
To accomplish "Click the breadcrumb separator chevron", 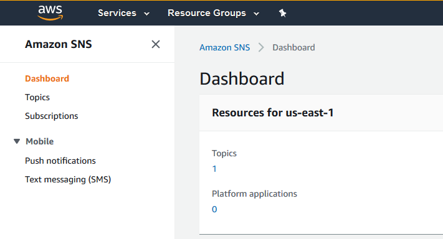I will [261, 47].
